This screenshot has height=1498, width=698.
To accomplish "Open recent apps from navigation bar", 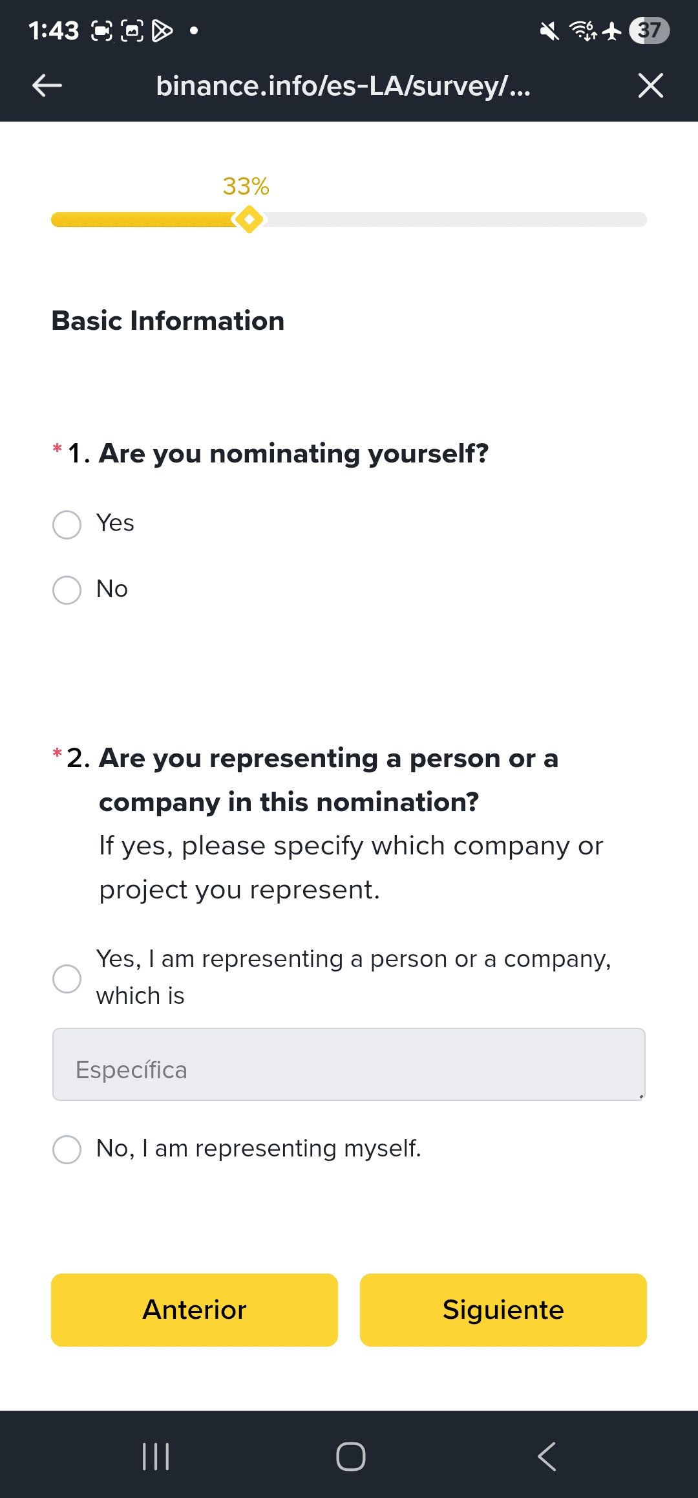I will pos(156,1456).
